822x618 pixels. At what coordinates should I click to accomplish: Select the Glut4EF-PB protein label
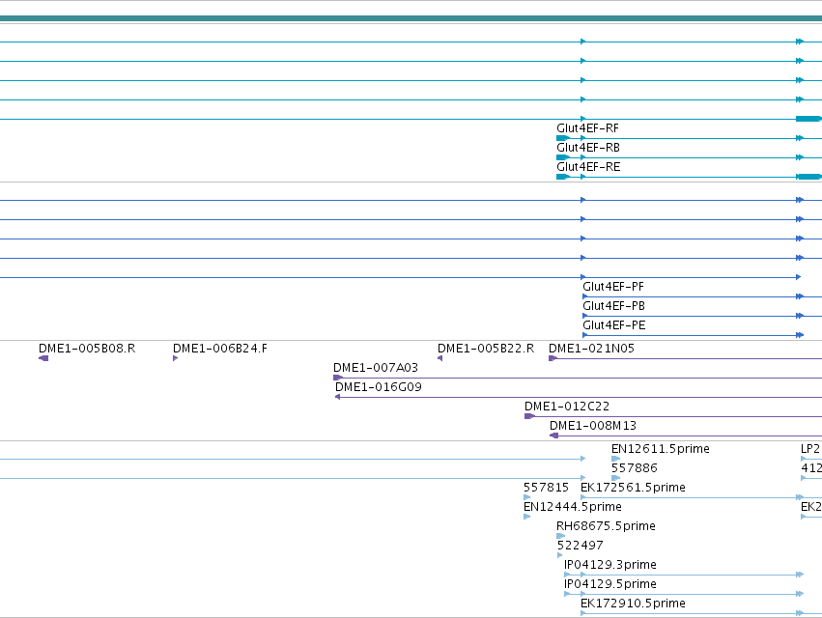614,306
